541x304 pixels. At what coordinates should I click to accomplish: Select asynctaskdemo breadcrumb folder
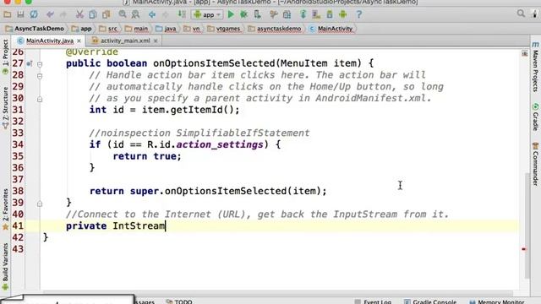click(x=275, y=29)
